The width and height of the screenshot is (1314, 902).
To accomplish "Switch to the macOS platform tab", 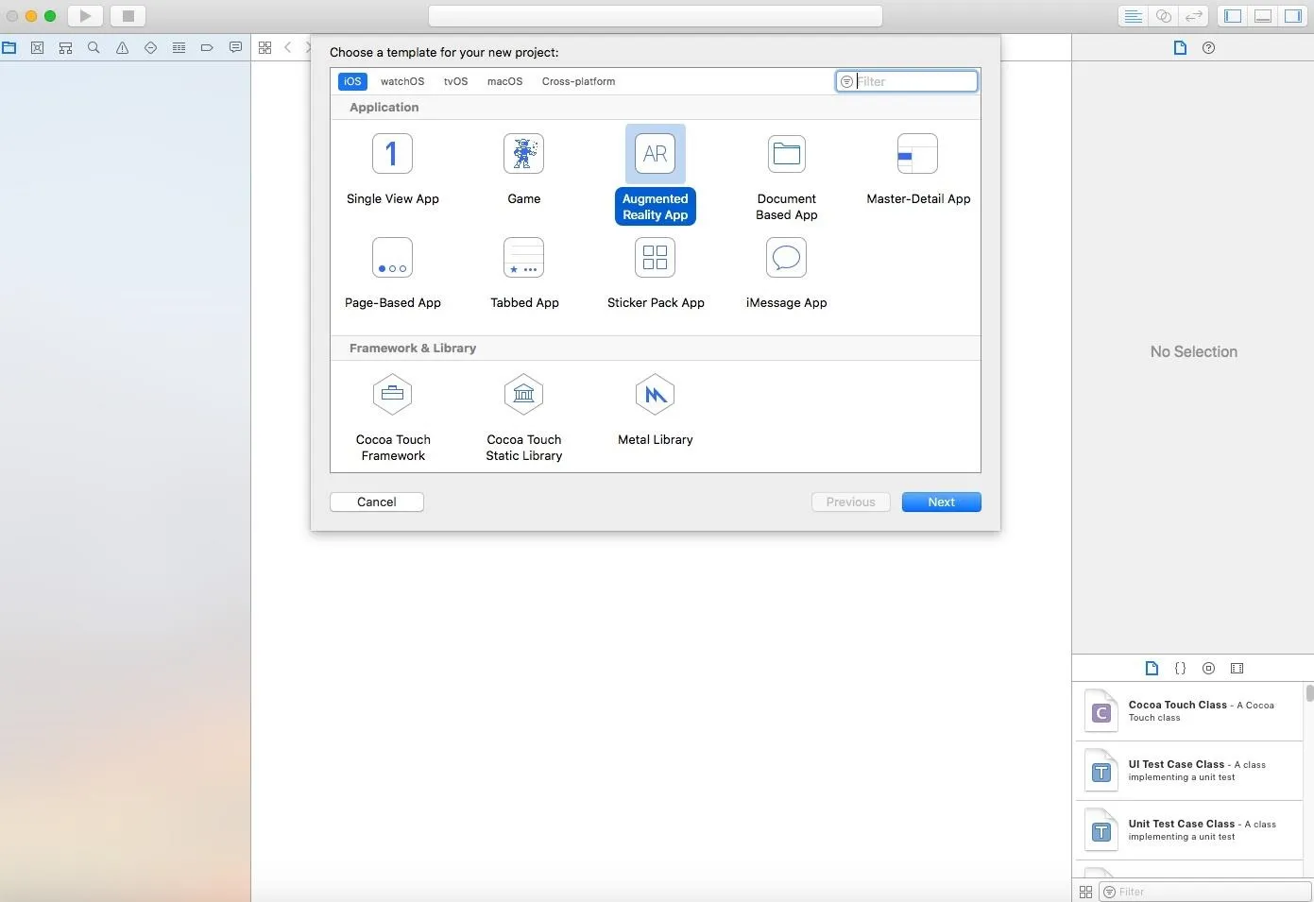I will (x=504, y=81).
